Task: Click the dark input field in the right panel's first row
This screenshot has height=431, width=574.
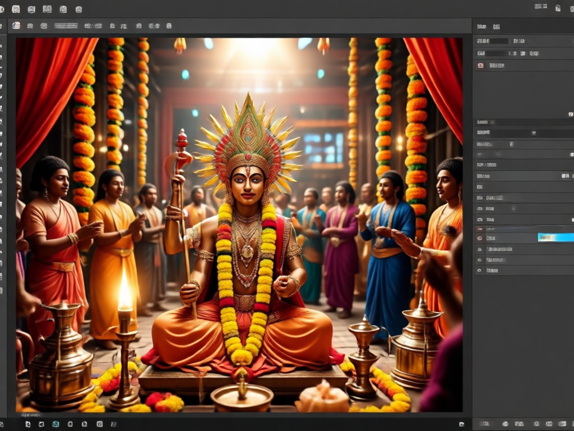Action: pos(498,40)
